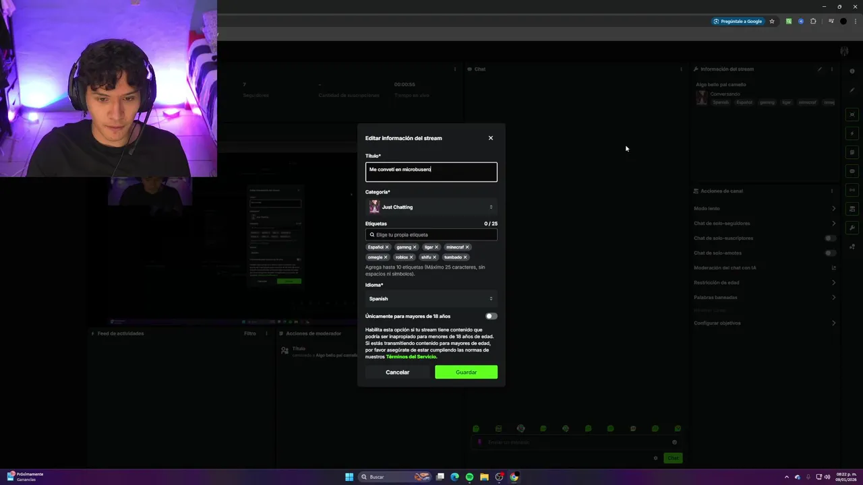Close the Editar información del stream dialog
This screenshot has width=863, height=485.
pos(491,138)
